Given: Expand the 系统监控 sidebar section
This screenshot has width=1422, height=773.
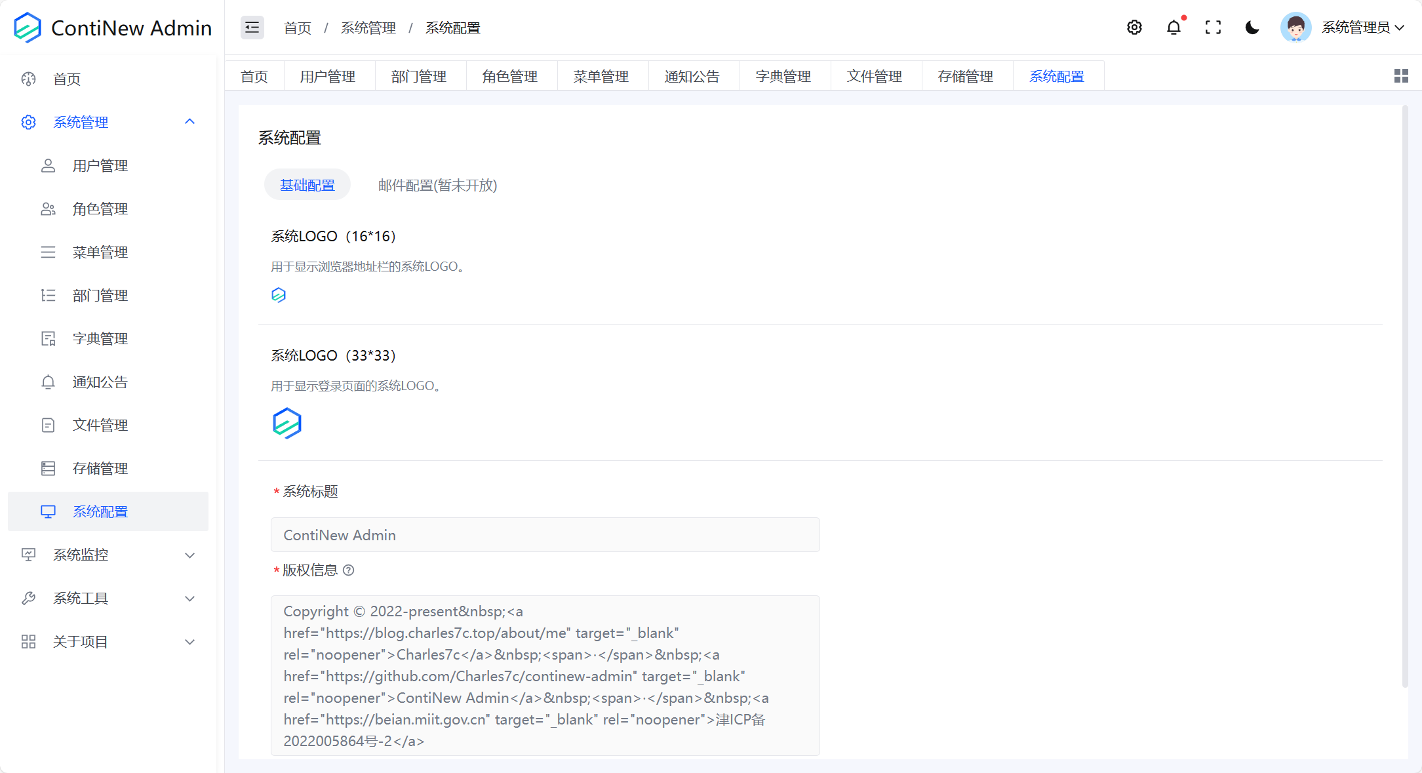Looking at the screenshot, I should 189,555.
